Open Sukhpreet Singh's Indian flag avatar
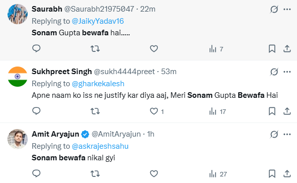297x183 pixels. [x=18, y=77]
